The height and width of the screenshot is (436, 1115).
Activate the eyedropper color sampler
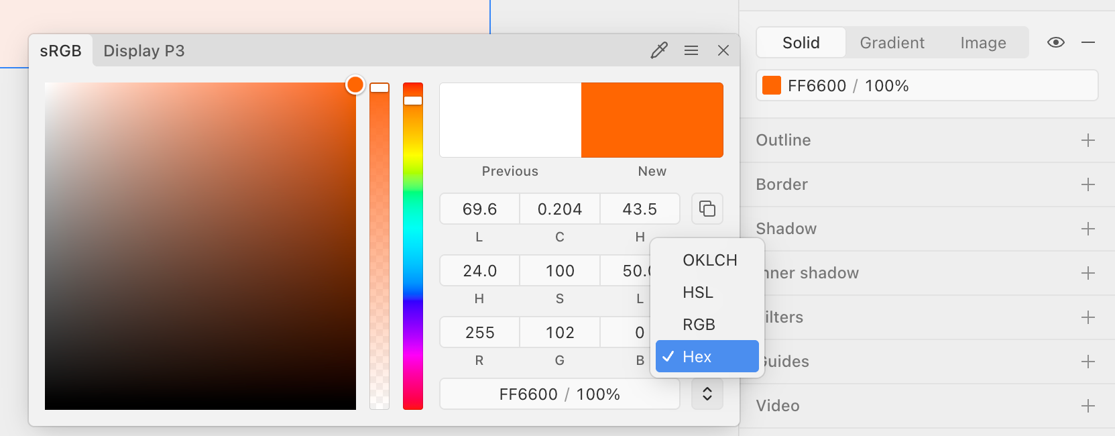click(x=659, y=50)
